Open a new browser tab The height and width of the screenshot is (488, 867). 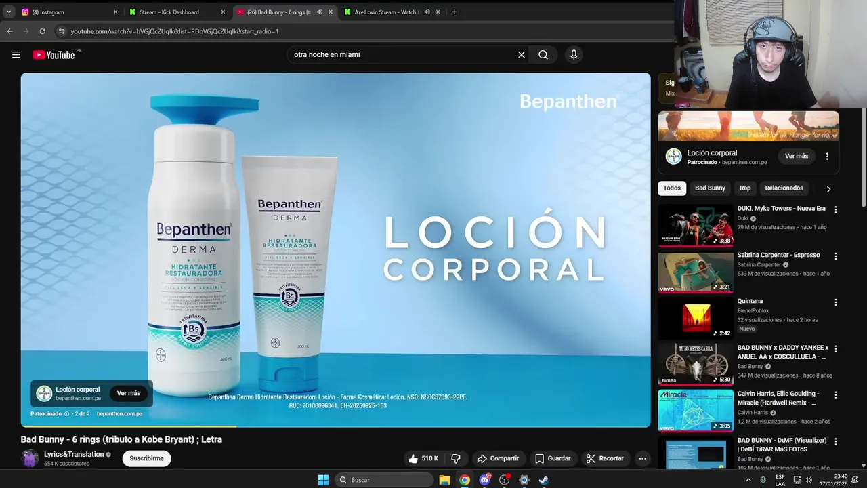[454, 12]
